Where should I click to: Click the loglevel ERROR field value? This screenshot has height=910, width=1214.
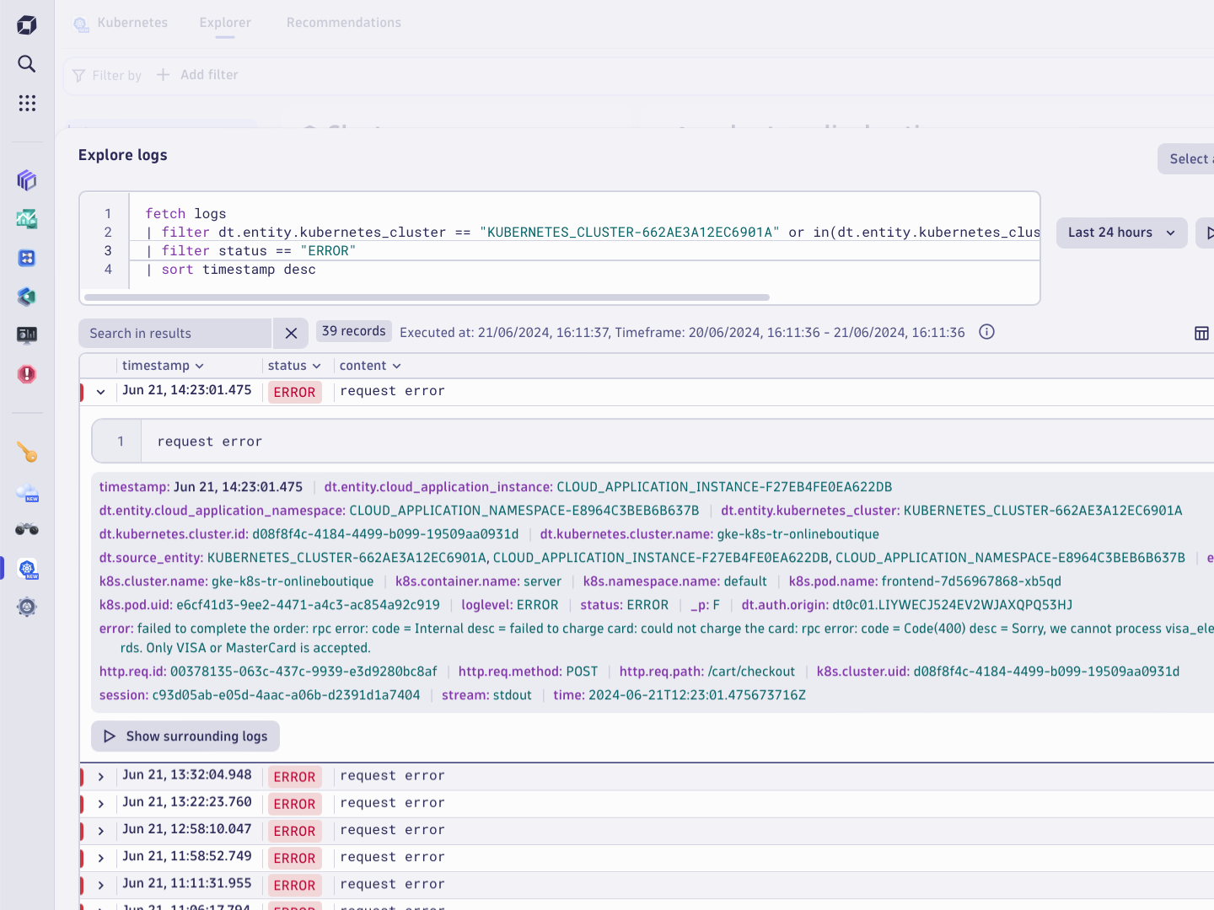(x=538, y=605)
